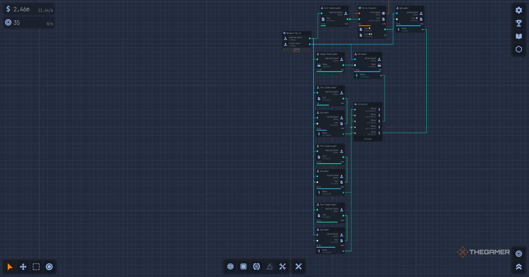Open the CPU chip category
The image size is (529, 277).
(243, 266)
